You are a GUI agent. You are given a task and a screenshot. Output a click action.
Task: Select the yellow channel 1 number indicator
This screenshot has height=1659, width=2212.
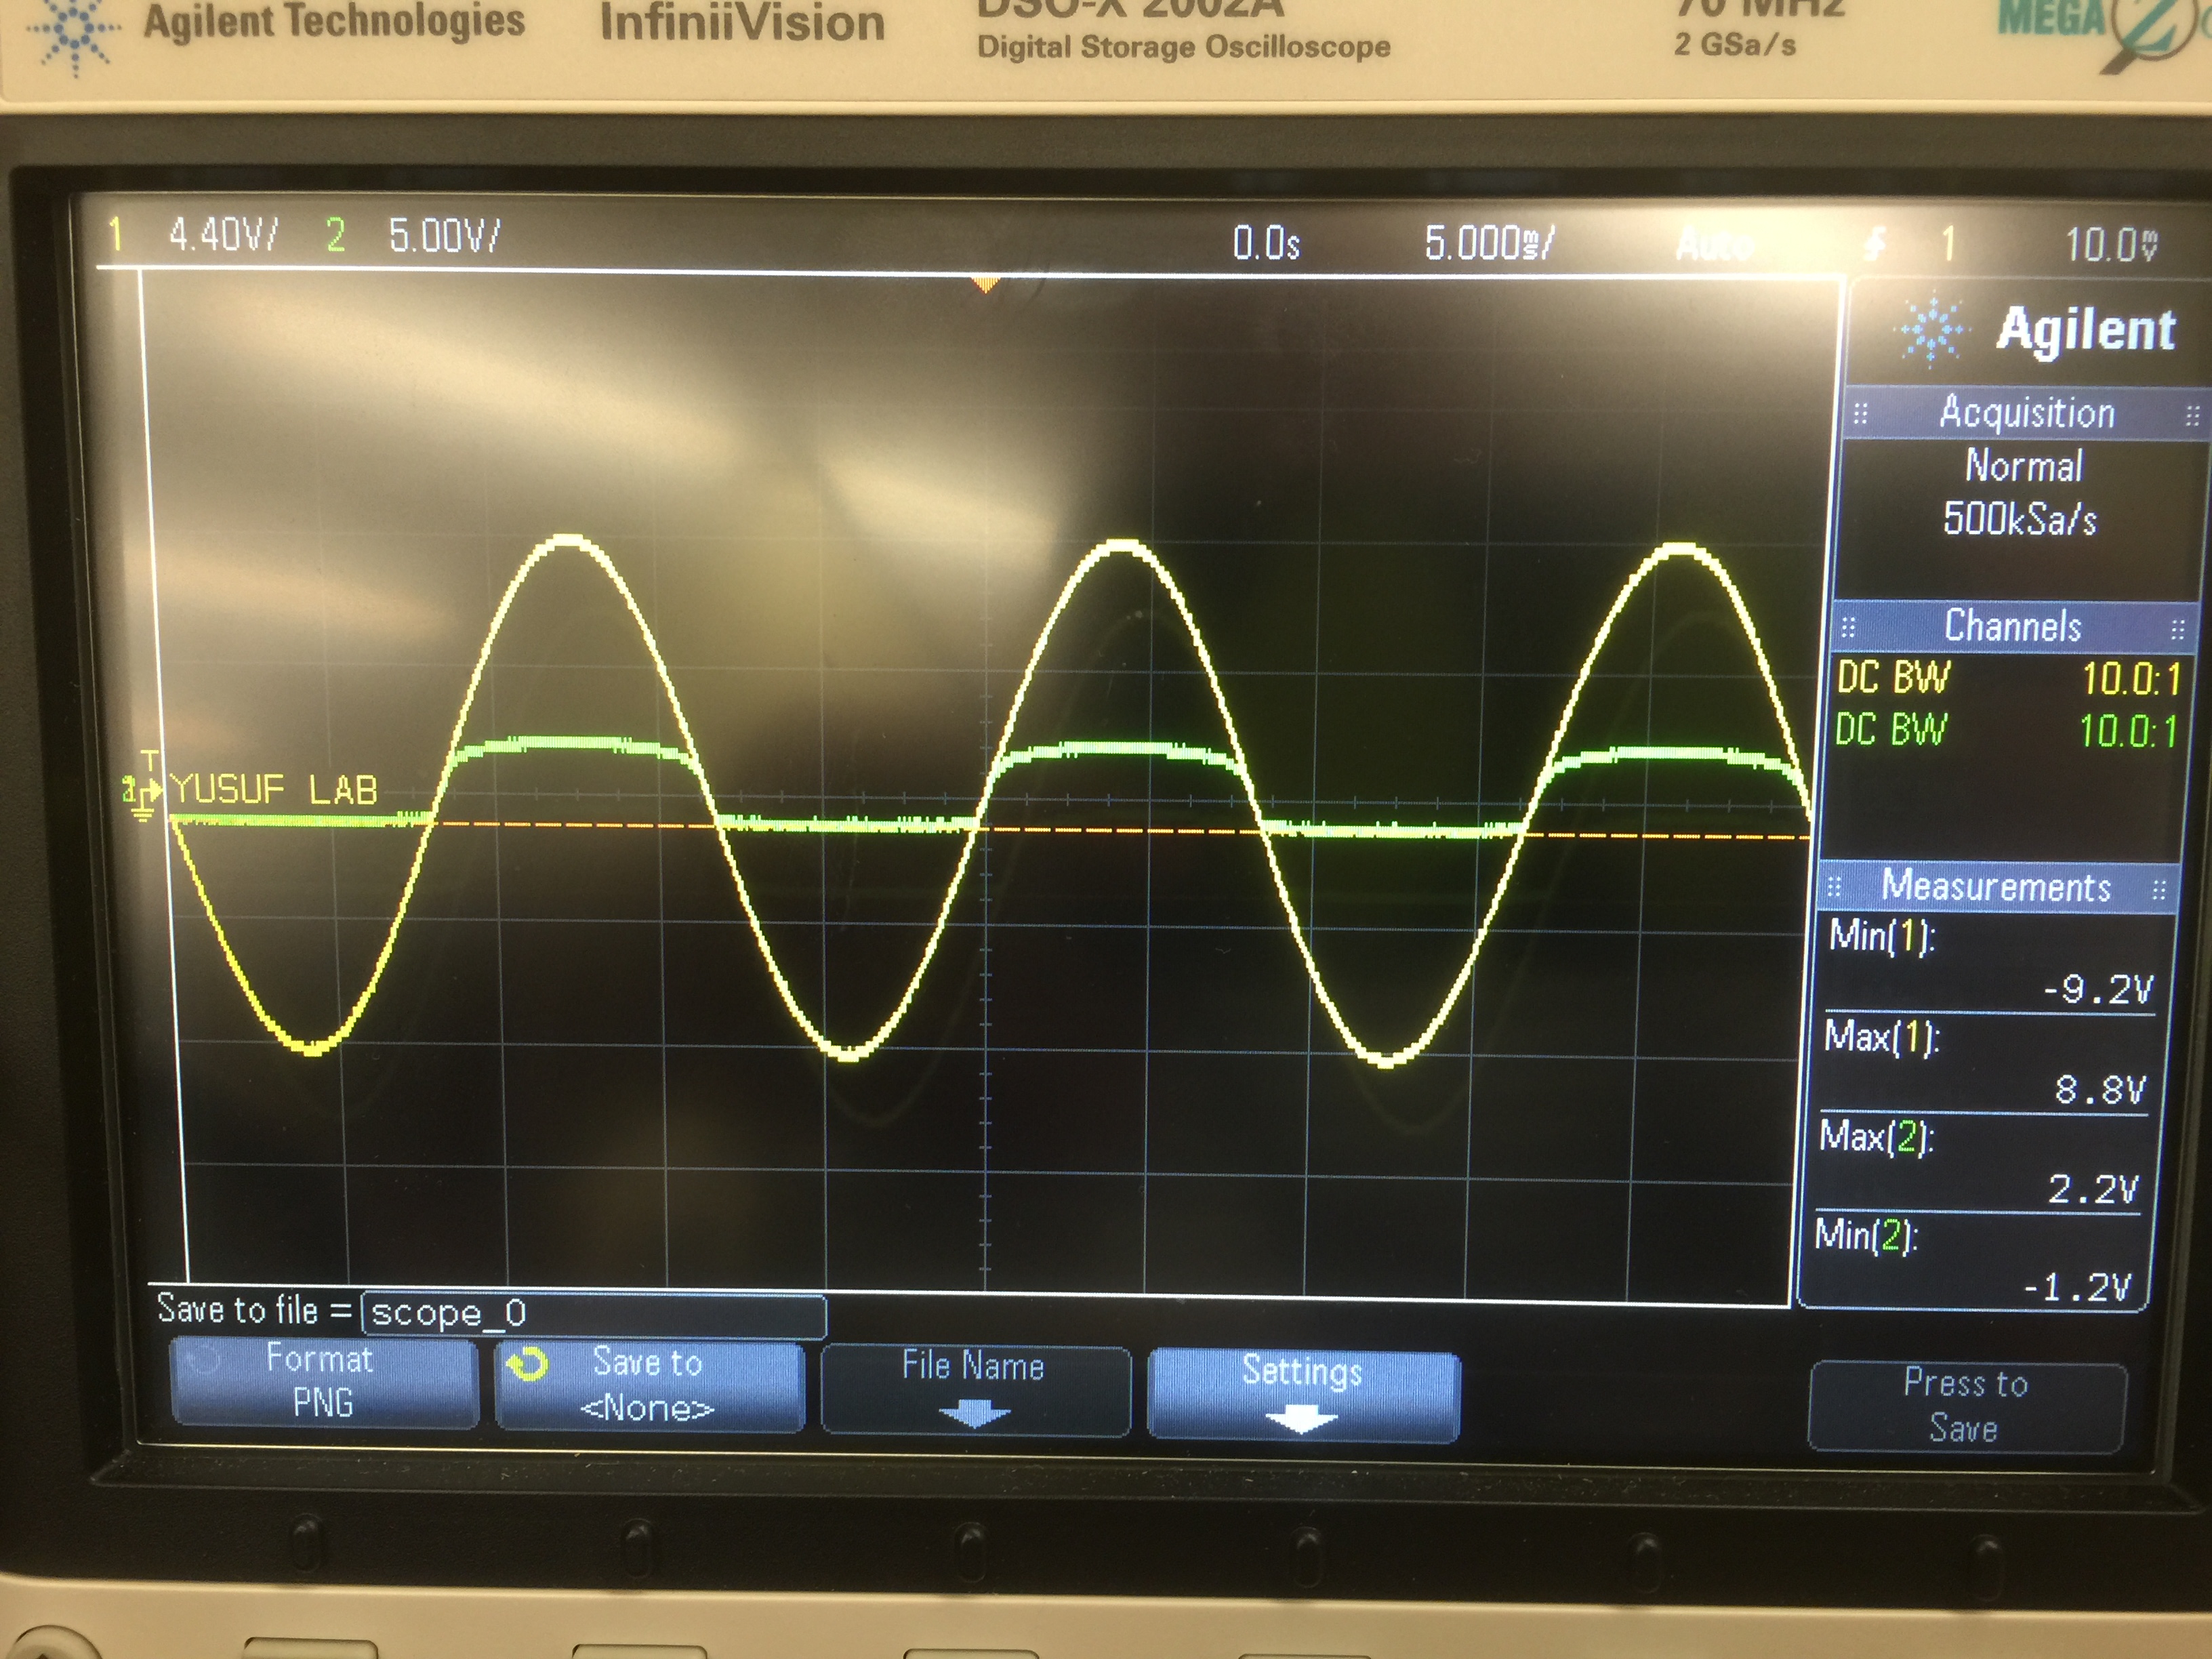[x=115, y=234]
